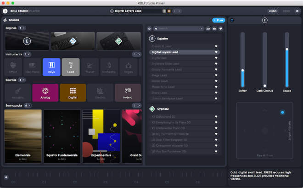Go to previous preset in header
The image size is (303, 188).
(175, 11)
